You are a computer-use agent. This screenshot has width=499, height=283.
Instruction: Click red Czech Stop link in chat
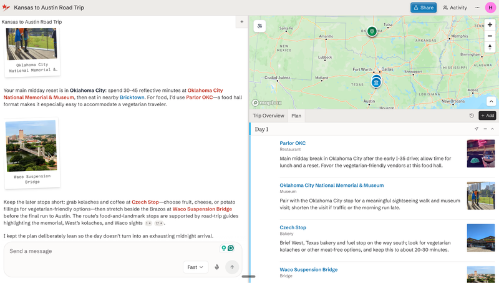[145, 202]
